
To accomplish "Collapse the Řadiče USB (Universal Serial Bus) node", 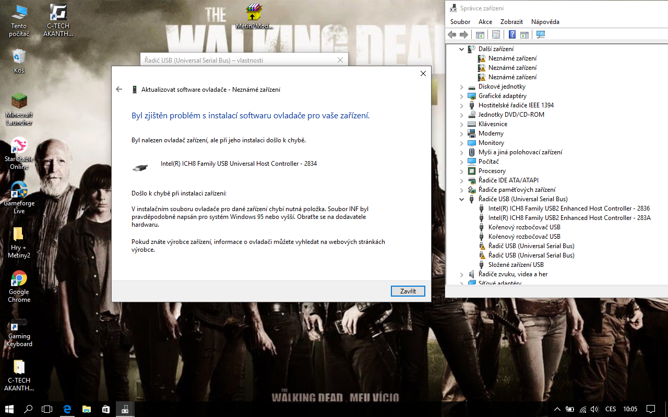I will pos(461,199).
